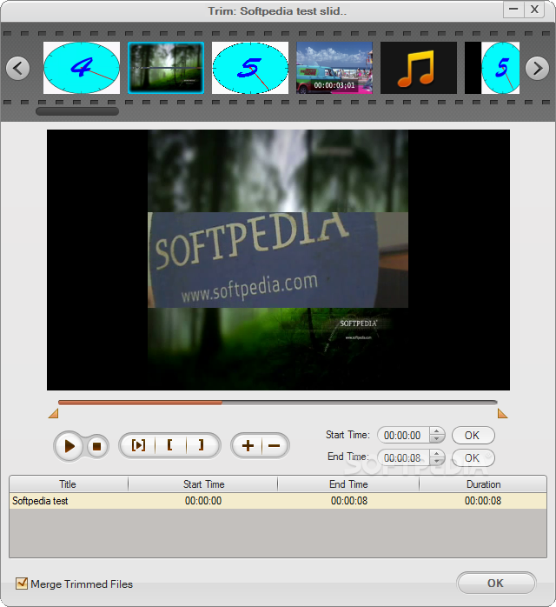Image resolution: width=556 pixels, height=607 pixels.
Task: Close the Trim window
Action: point(534,10)
